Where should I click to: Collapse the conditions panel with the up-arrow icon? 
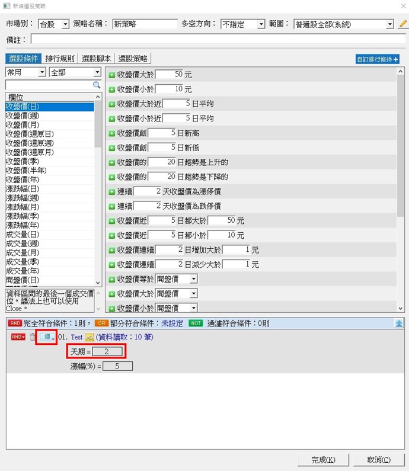pos(400,323)
